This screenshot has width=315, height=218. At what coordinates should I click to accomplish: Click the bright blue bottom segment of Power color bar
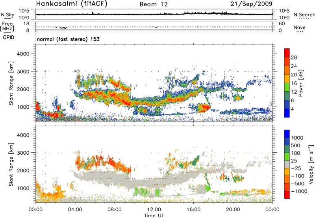point(287,113)
